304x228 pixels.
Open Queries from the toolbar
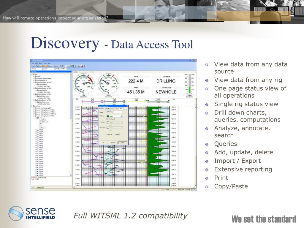50,66
